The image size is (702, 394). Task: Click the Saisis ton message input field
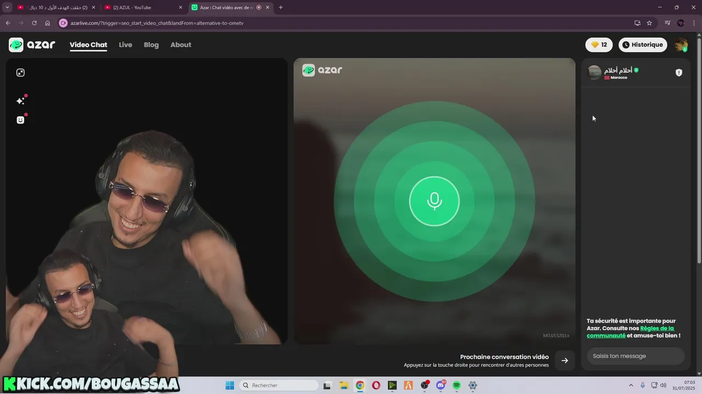click(635, 356)
